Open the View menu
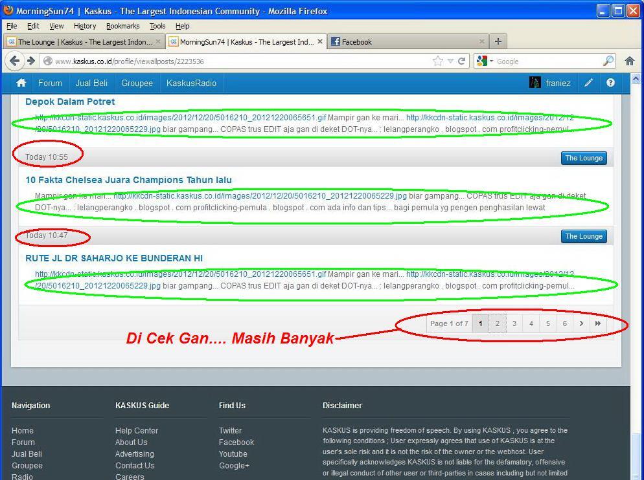 click(x=56, y=26)
